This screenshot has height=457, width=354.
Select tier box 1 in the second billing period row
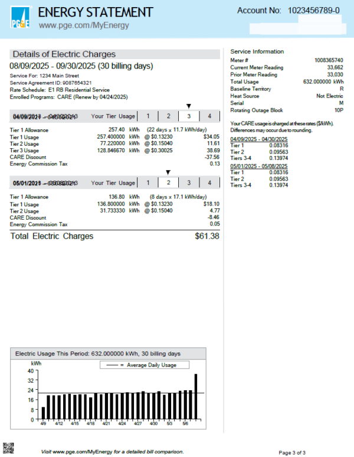pyautogui.click(x=148, y=183)
